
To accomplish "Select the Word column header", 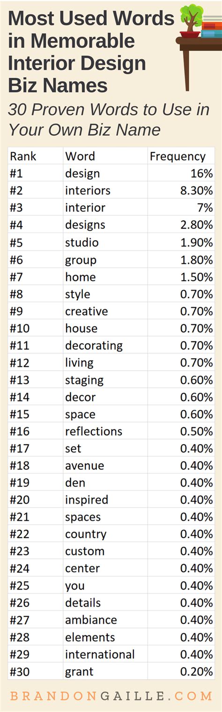I will pos(80,156).
